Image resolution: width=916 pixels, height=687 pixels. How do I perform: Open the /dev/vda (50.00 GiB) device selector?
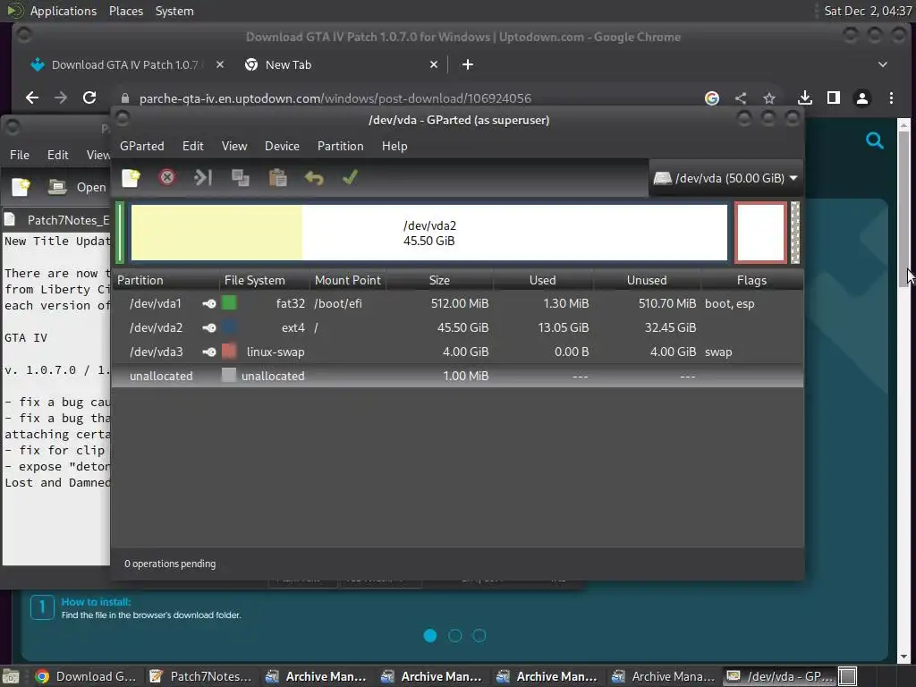coord(725,178)
